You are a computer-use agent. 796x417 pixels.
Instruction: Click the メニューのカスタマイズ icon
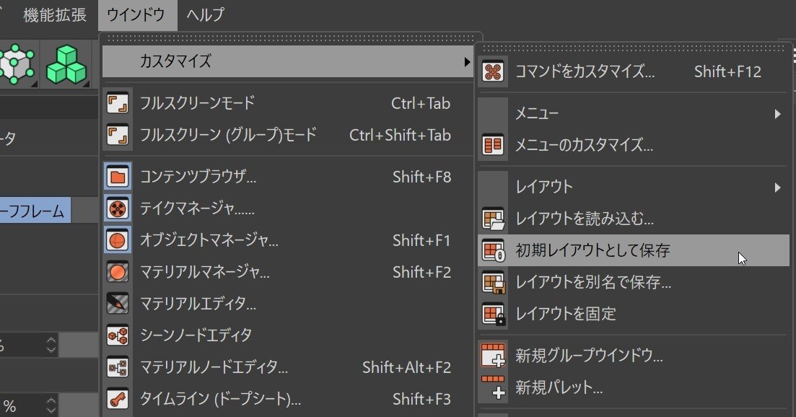click(x=493, y=146)
